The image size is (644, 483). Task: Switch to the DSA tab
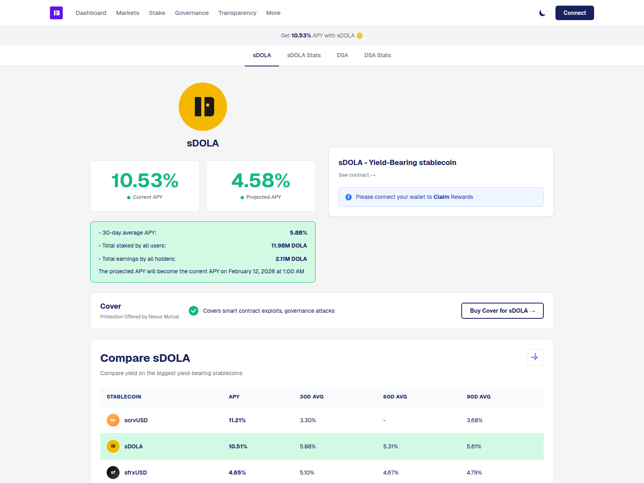point(343,55)
